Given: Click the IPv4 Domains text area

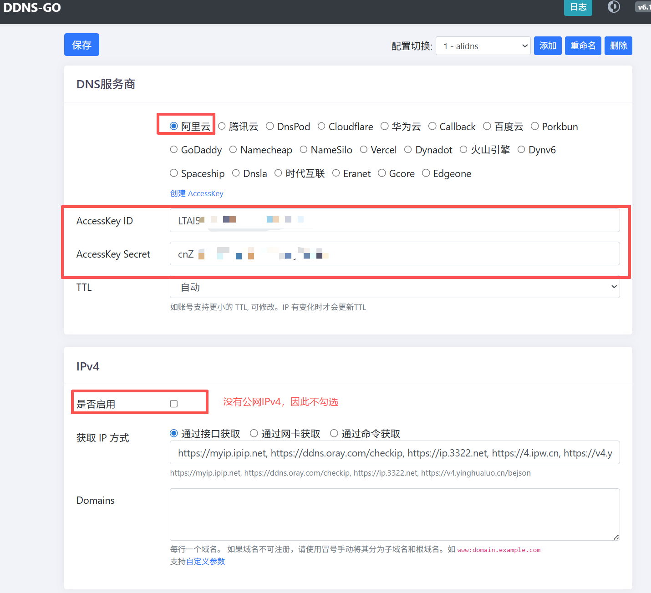Looking at the screenshot, I should point(394,514).
